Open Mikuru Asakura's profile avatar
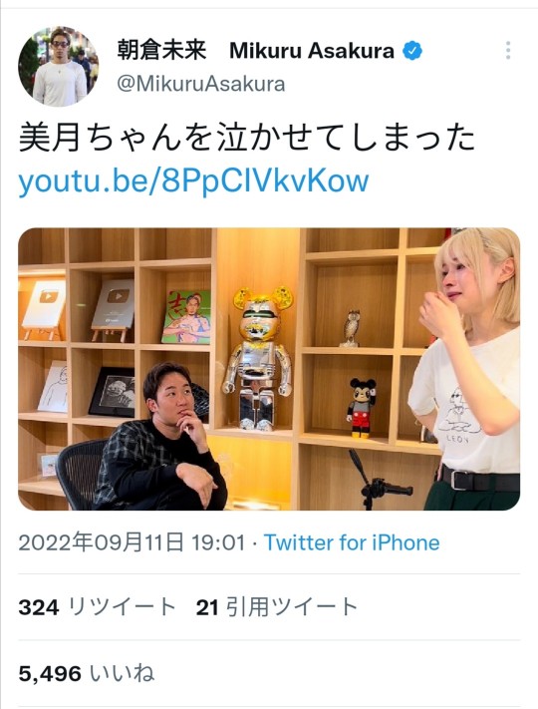Image resolution: width=538 pixels, height=709 pixels. click(58, 67)
